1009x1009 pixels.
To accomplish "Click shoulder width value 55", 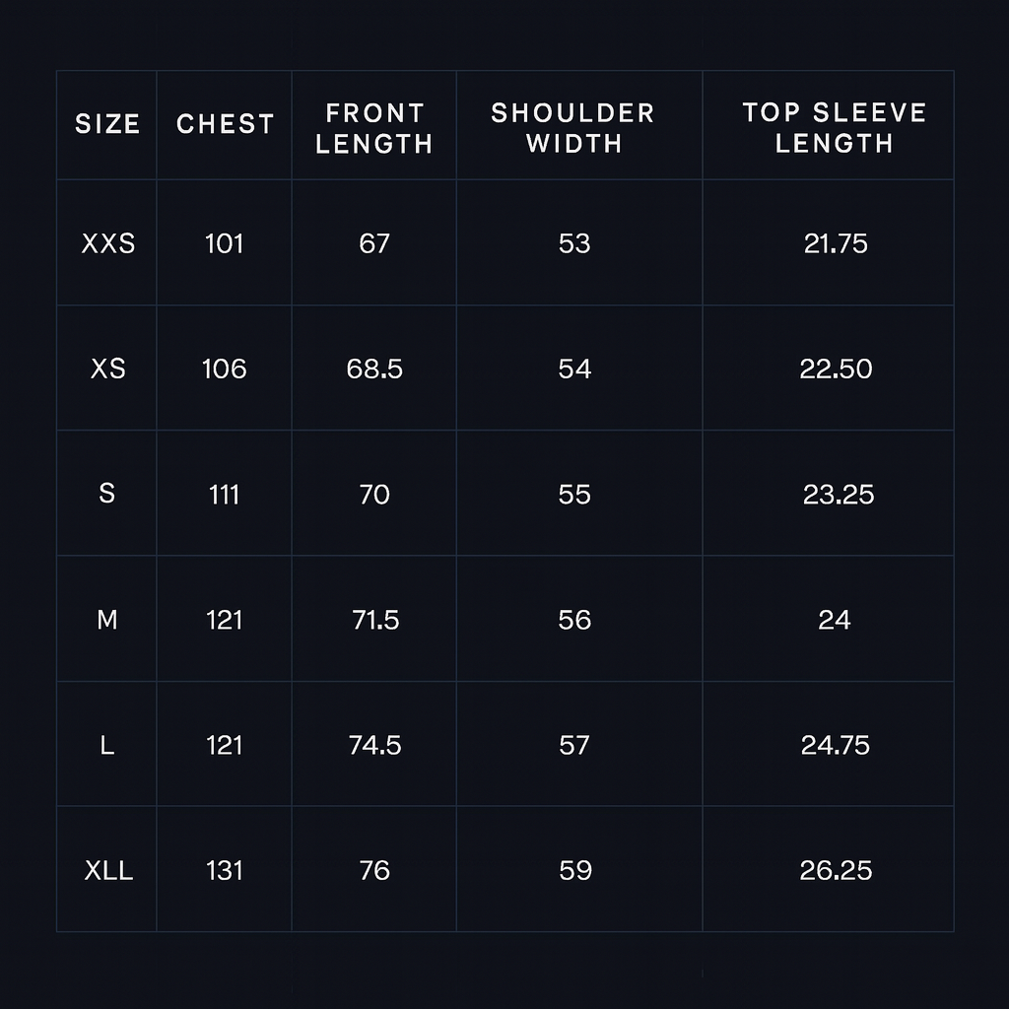I will coord(574,494).
